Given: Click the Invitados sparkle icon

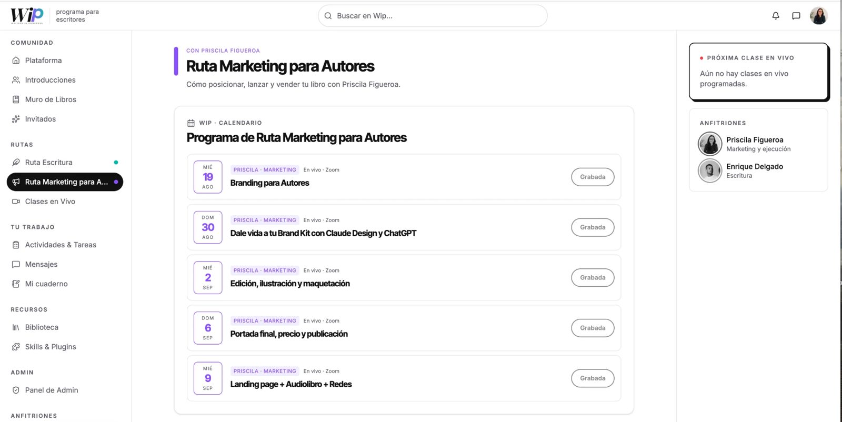Looking at the screenshot, I should click(x=16, y=119).
